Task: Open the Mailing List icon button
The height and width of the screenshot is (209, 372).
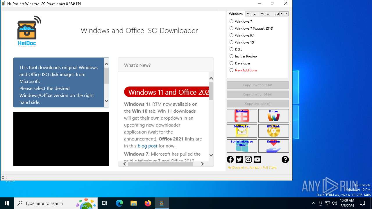Action: click(242, 131)
